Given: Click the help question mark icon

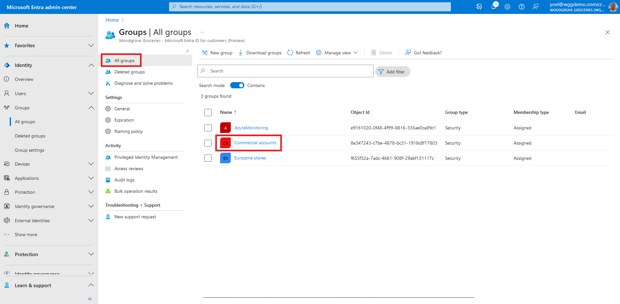Looking at the screenshot, I should (x=521, y=7).
